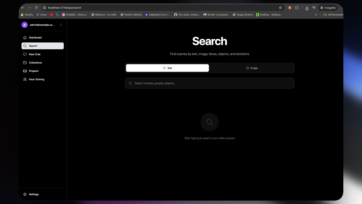Click the large magnifier placeholder icon
The image size is (362, 204).
point(210,122)
